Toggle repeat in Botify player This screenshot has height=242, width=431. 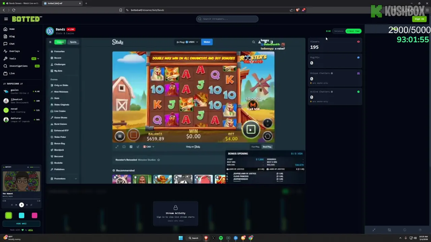click(x=31, y=205)
